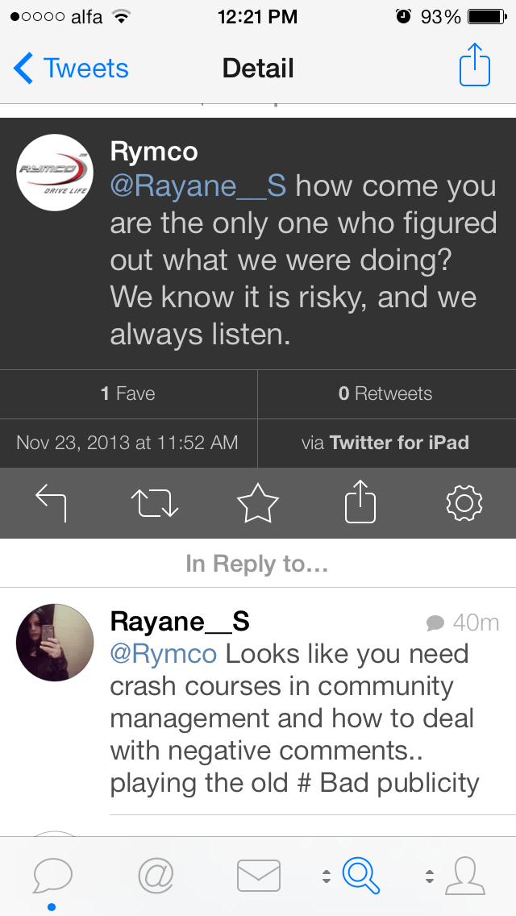Viewport: 516px width, 916px height.
Task: Select the Search magnifier tab
Action: coord(360,875)
